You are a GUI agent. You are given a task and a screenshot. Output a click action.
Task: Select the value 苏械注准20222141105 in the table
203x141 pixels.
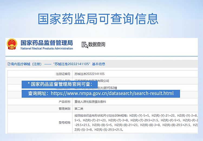(90, 74)
